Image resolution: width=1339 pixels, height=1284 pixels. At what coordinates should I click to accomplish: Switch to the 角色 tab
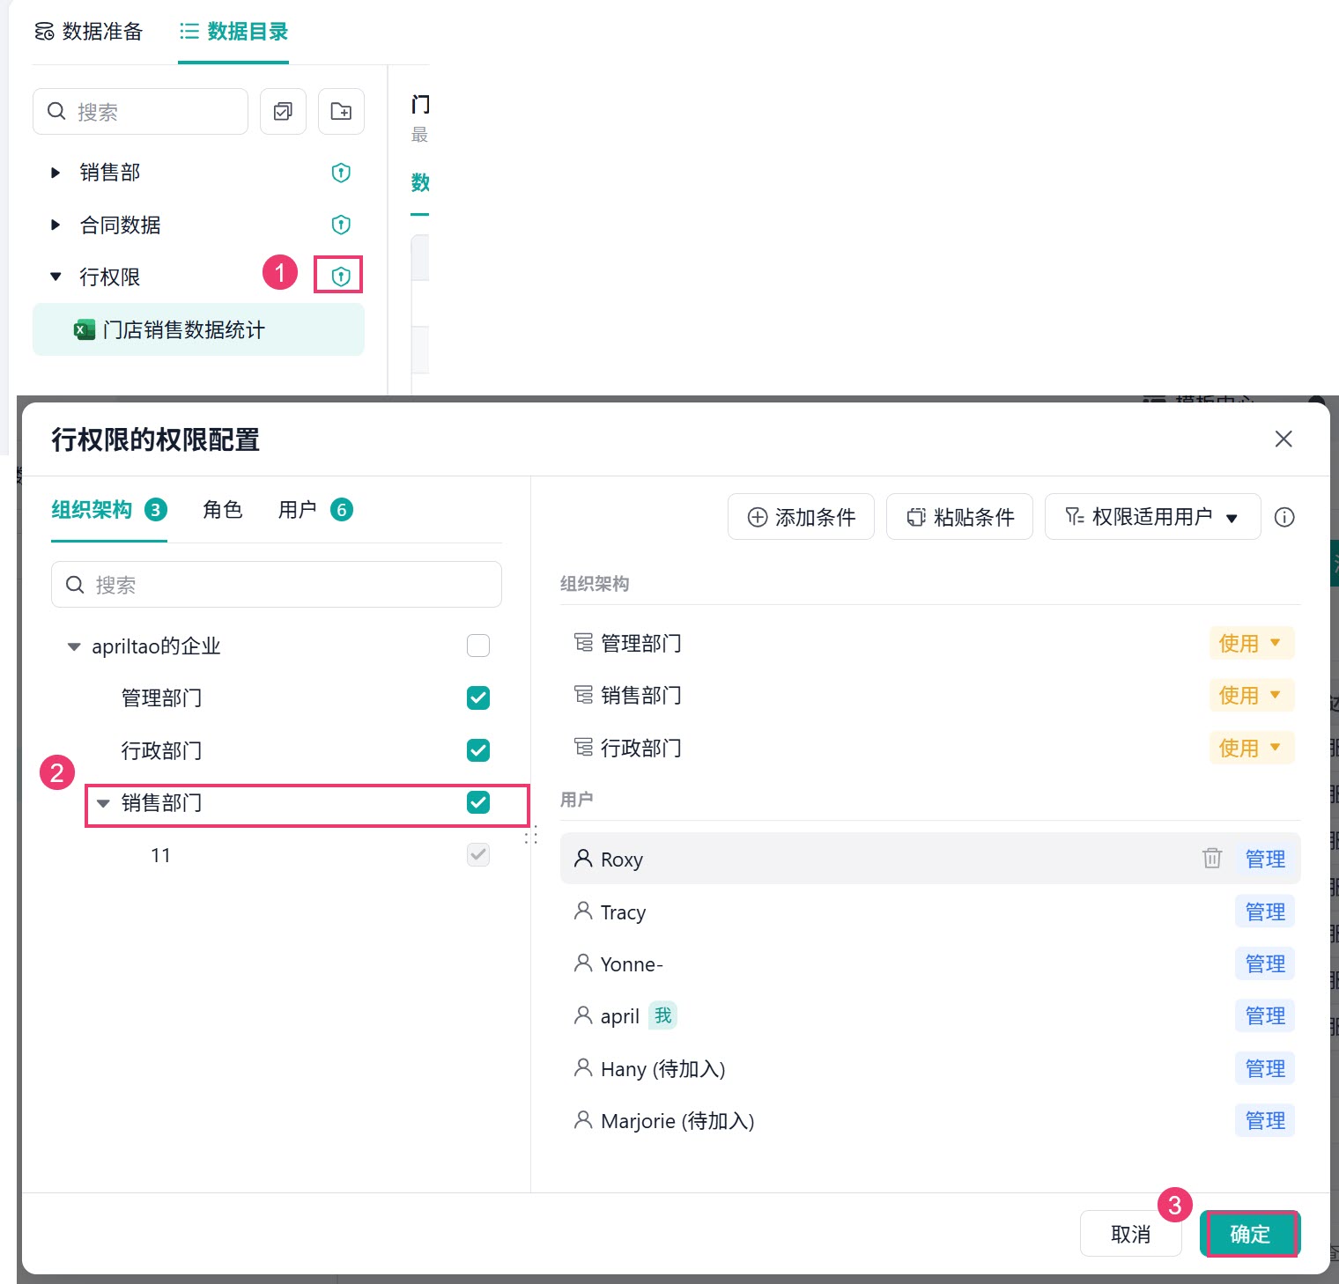point(222,509)
